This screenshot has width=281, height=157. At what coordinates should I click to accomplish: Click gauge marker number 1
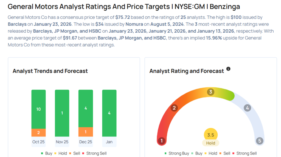click(162, 141)
